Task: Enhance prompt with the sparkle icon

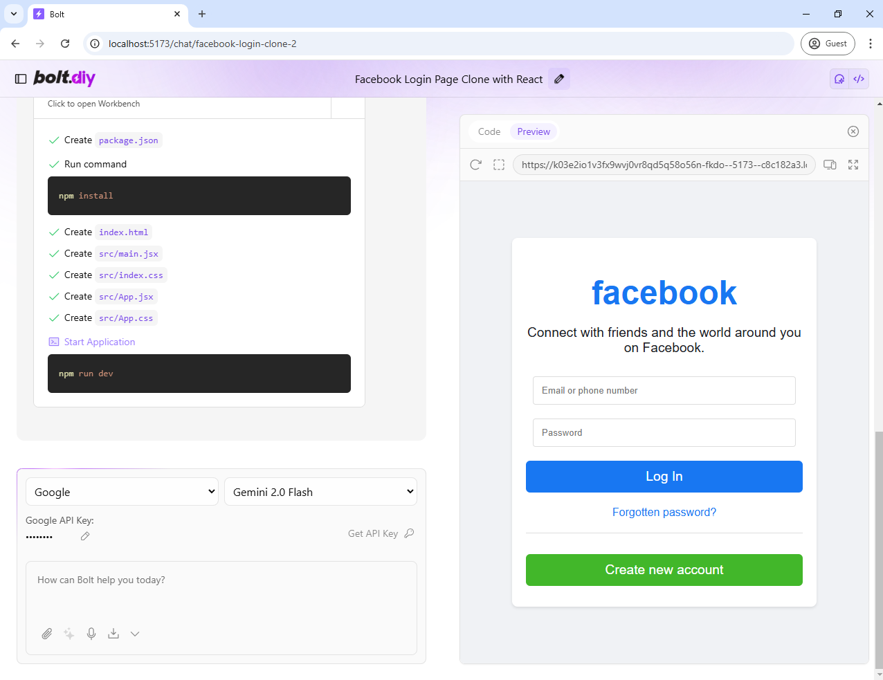Action: pos(69,634)
